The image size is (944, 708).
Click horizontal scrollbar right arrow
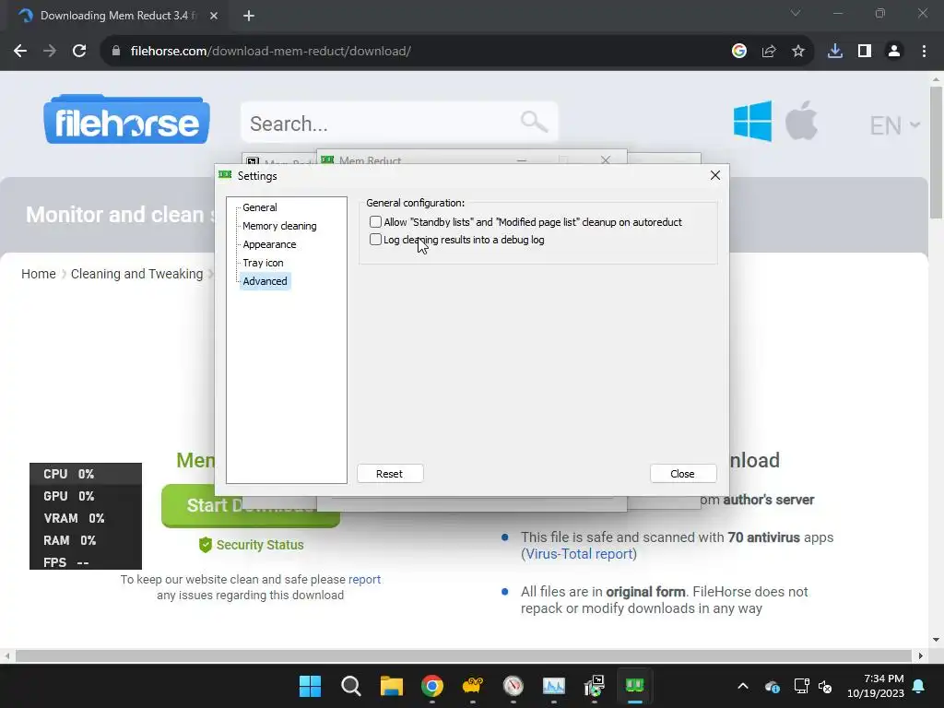pos(921,655)
